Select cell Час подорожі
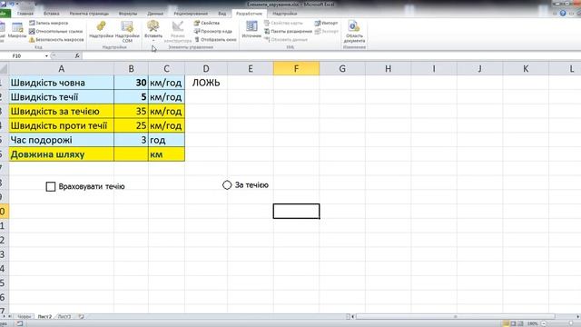This screenshot has height=327, width=581. (62, 140)
